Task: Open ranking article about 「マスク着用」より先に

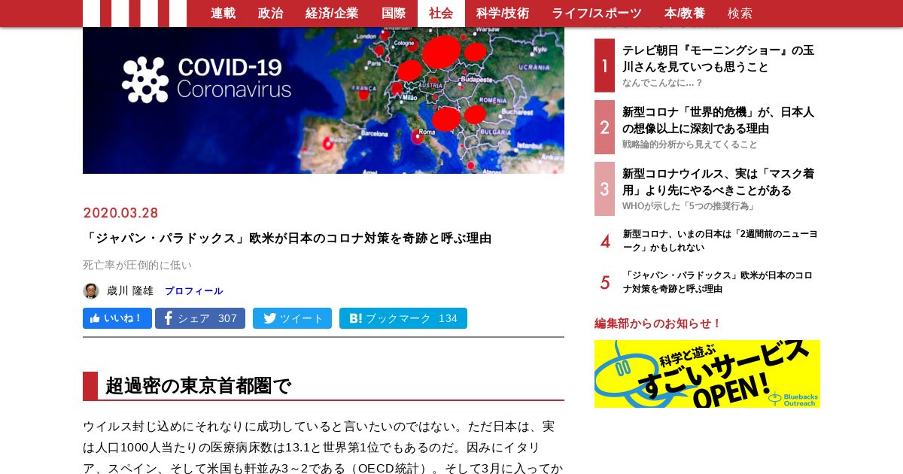Action: coord(718,182)
